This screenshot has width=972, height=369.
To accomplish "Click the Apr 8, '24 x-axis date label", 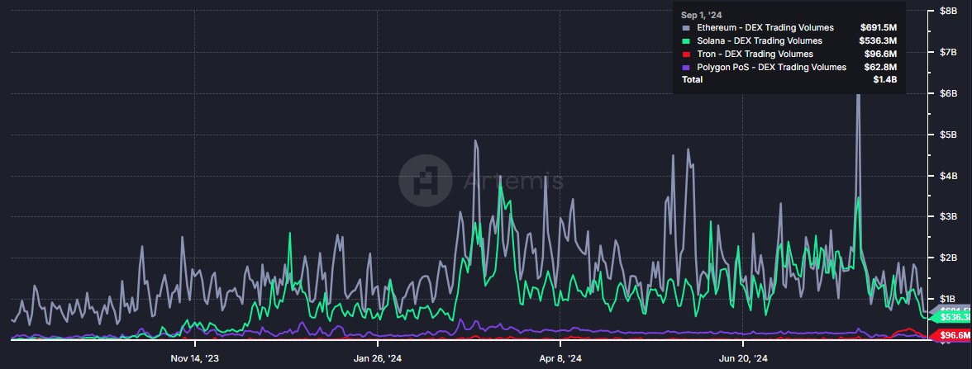I will [560, 358].
